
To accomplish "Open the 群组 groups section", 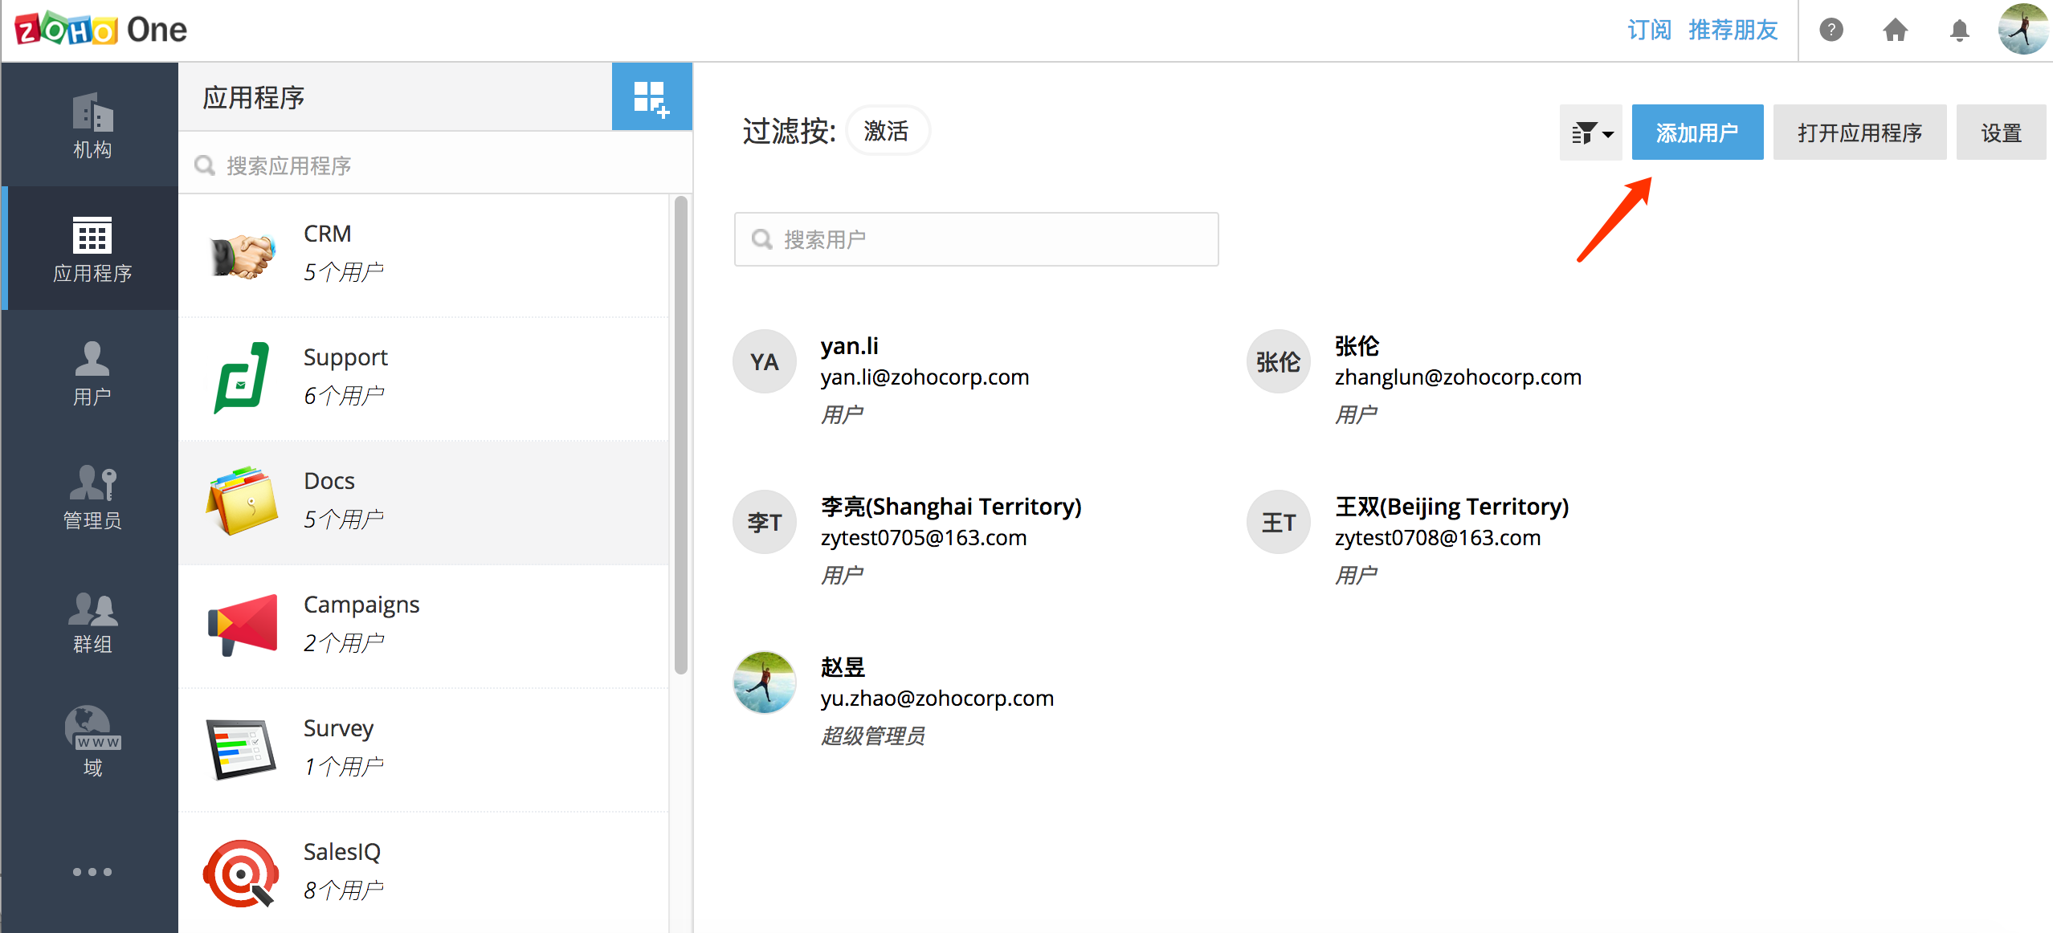I will pyautogui.click(x=92, y=621).
